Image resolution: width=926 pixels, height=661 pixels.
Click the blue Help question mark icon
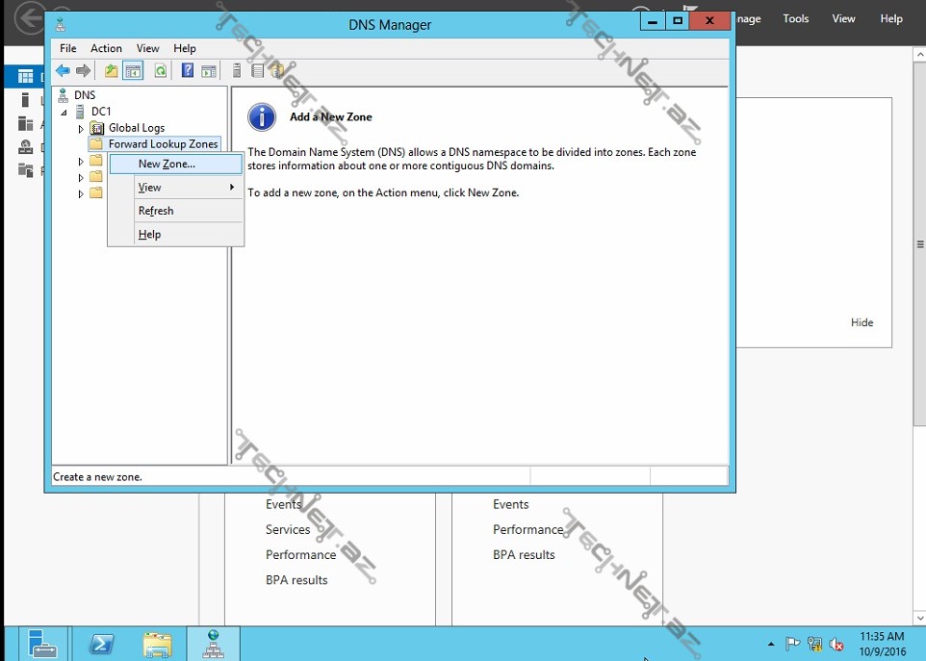coord(187,70)
